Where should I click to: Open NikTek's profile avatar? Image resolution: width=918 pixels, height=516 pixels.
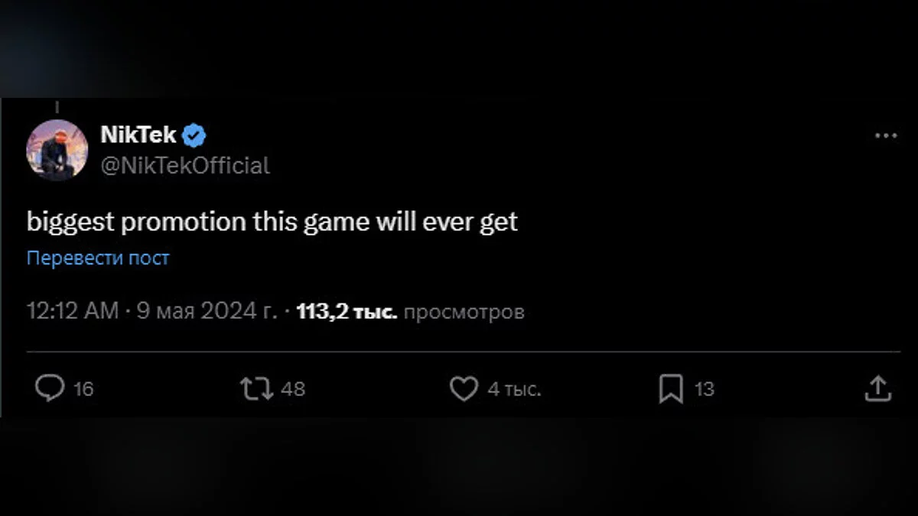(x=57, y=150)
